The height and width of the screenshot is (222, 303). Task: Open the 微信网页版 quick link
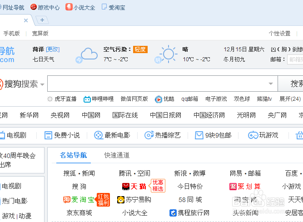[x=134, y=99]
